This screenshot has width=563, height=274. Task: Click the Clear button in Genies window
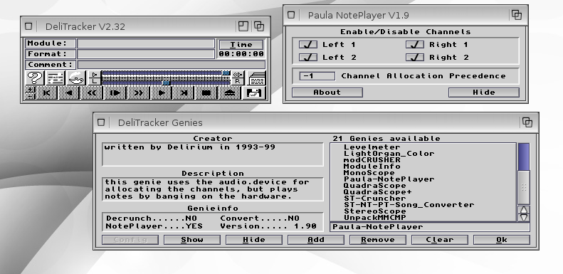(439, 240)
